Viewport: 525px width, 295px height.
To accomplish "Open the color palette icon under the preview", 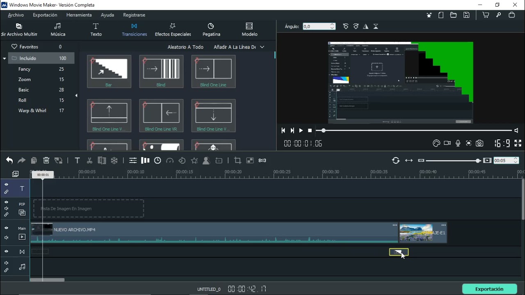I will tap(436, 143).
